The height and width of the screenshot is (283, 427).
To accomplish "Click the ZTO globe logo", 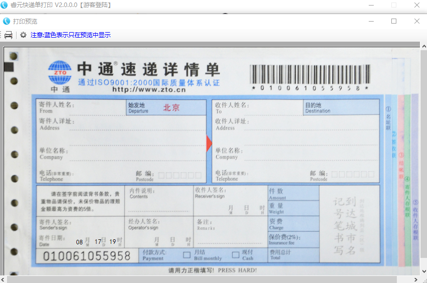I will (x=60, y=72).
